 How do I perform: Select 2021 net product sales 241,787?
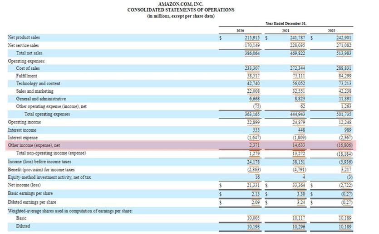coord(298,38)
